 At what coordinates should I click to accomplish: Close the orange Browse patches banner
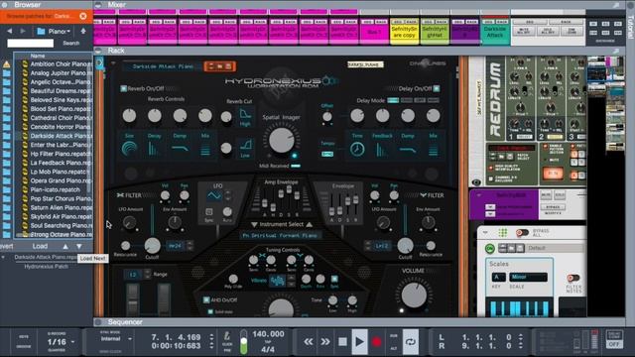click(83, 16)
